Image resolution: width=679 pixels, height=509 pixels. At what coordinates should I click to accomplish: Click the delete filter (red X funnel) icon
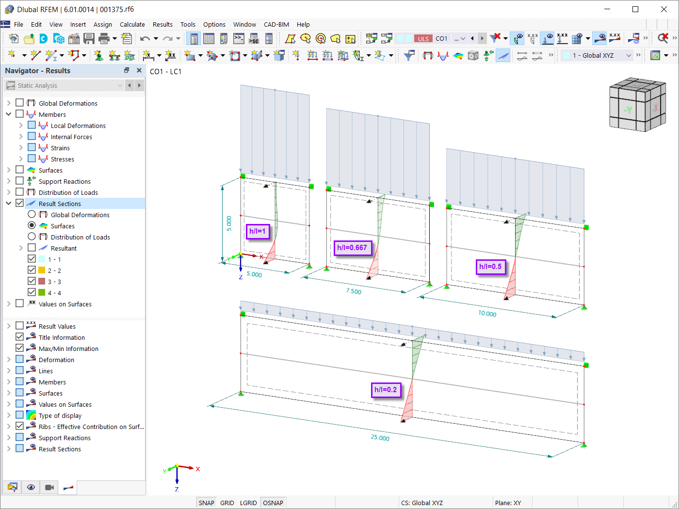point(495,38)
